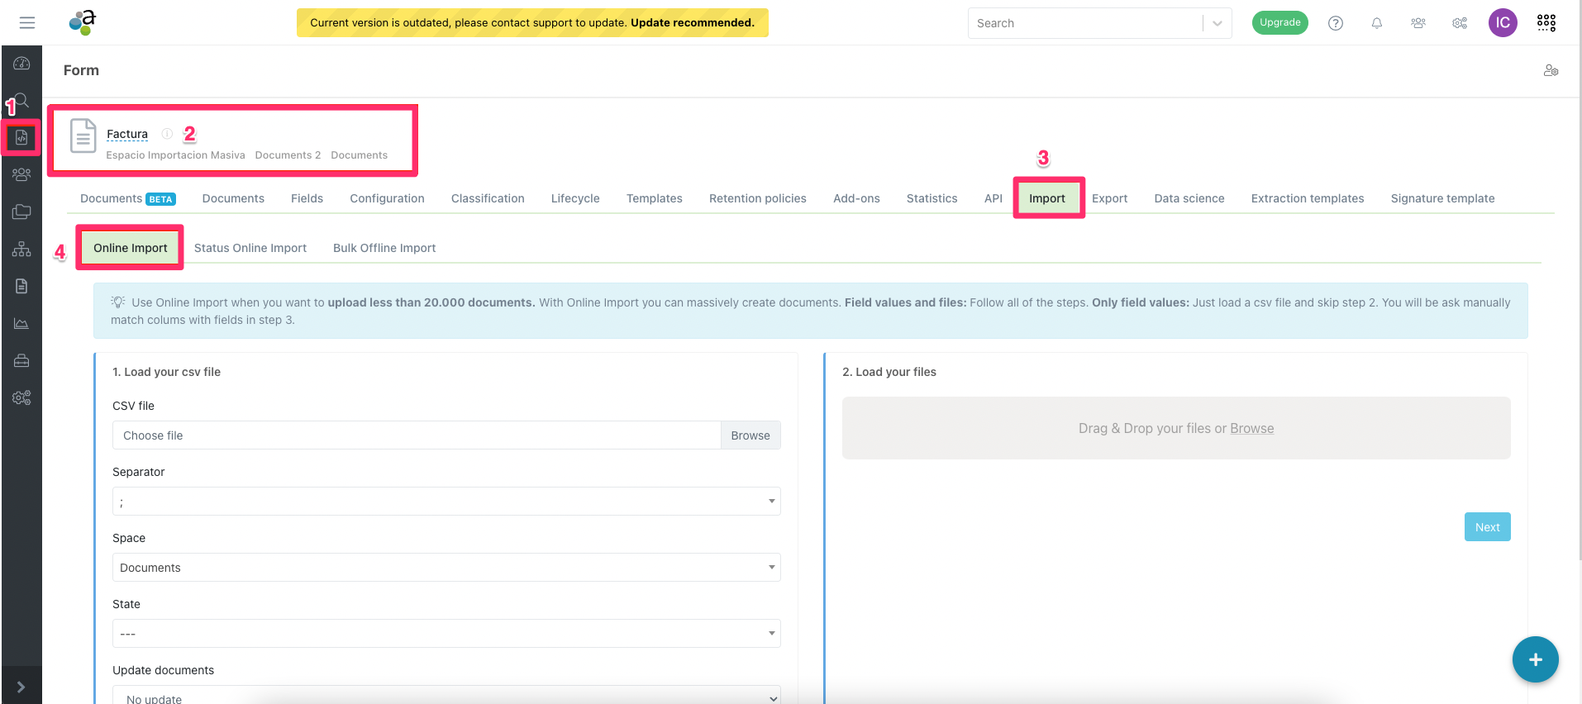Select the Bulk Offline Import tab
The height and width of the screenshot is (704, 1582).
tap(384, 248)
